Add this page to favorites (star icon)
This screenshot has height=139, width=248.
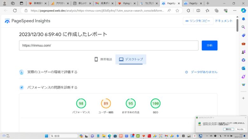pyautogui.click(x=177, y=10)
